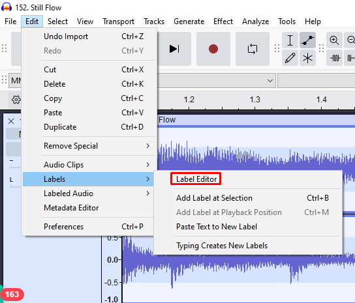Open Preferences from Edit menu

[88, 227]
